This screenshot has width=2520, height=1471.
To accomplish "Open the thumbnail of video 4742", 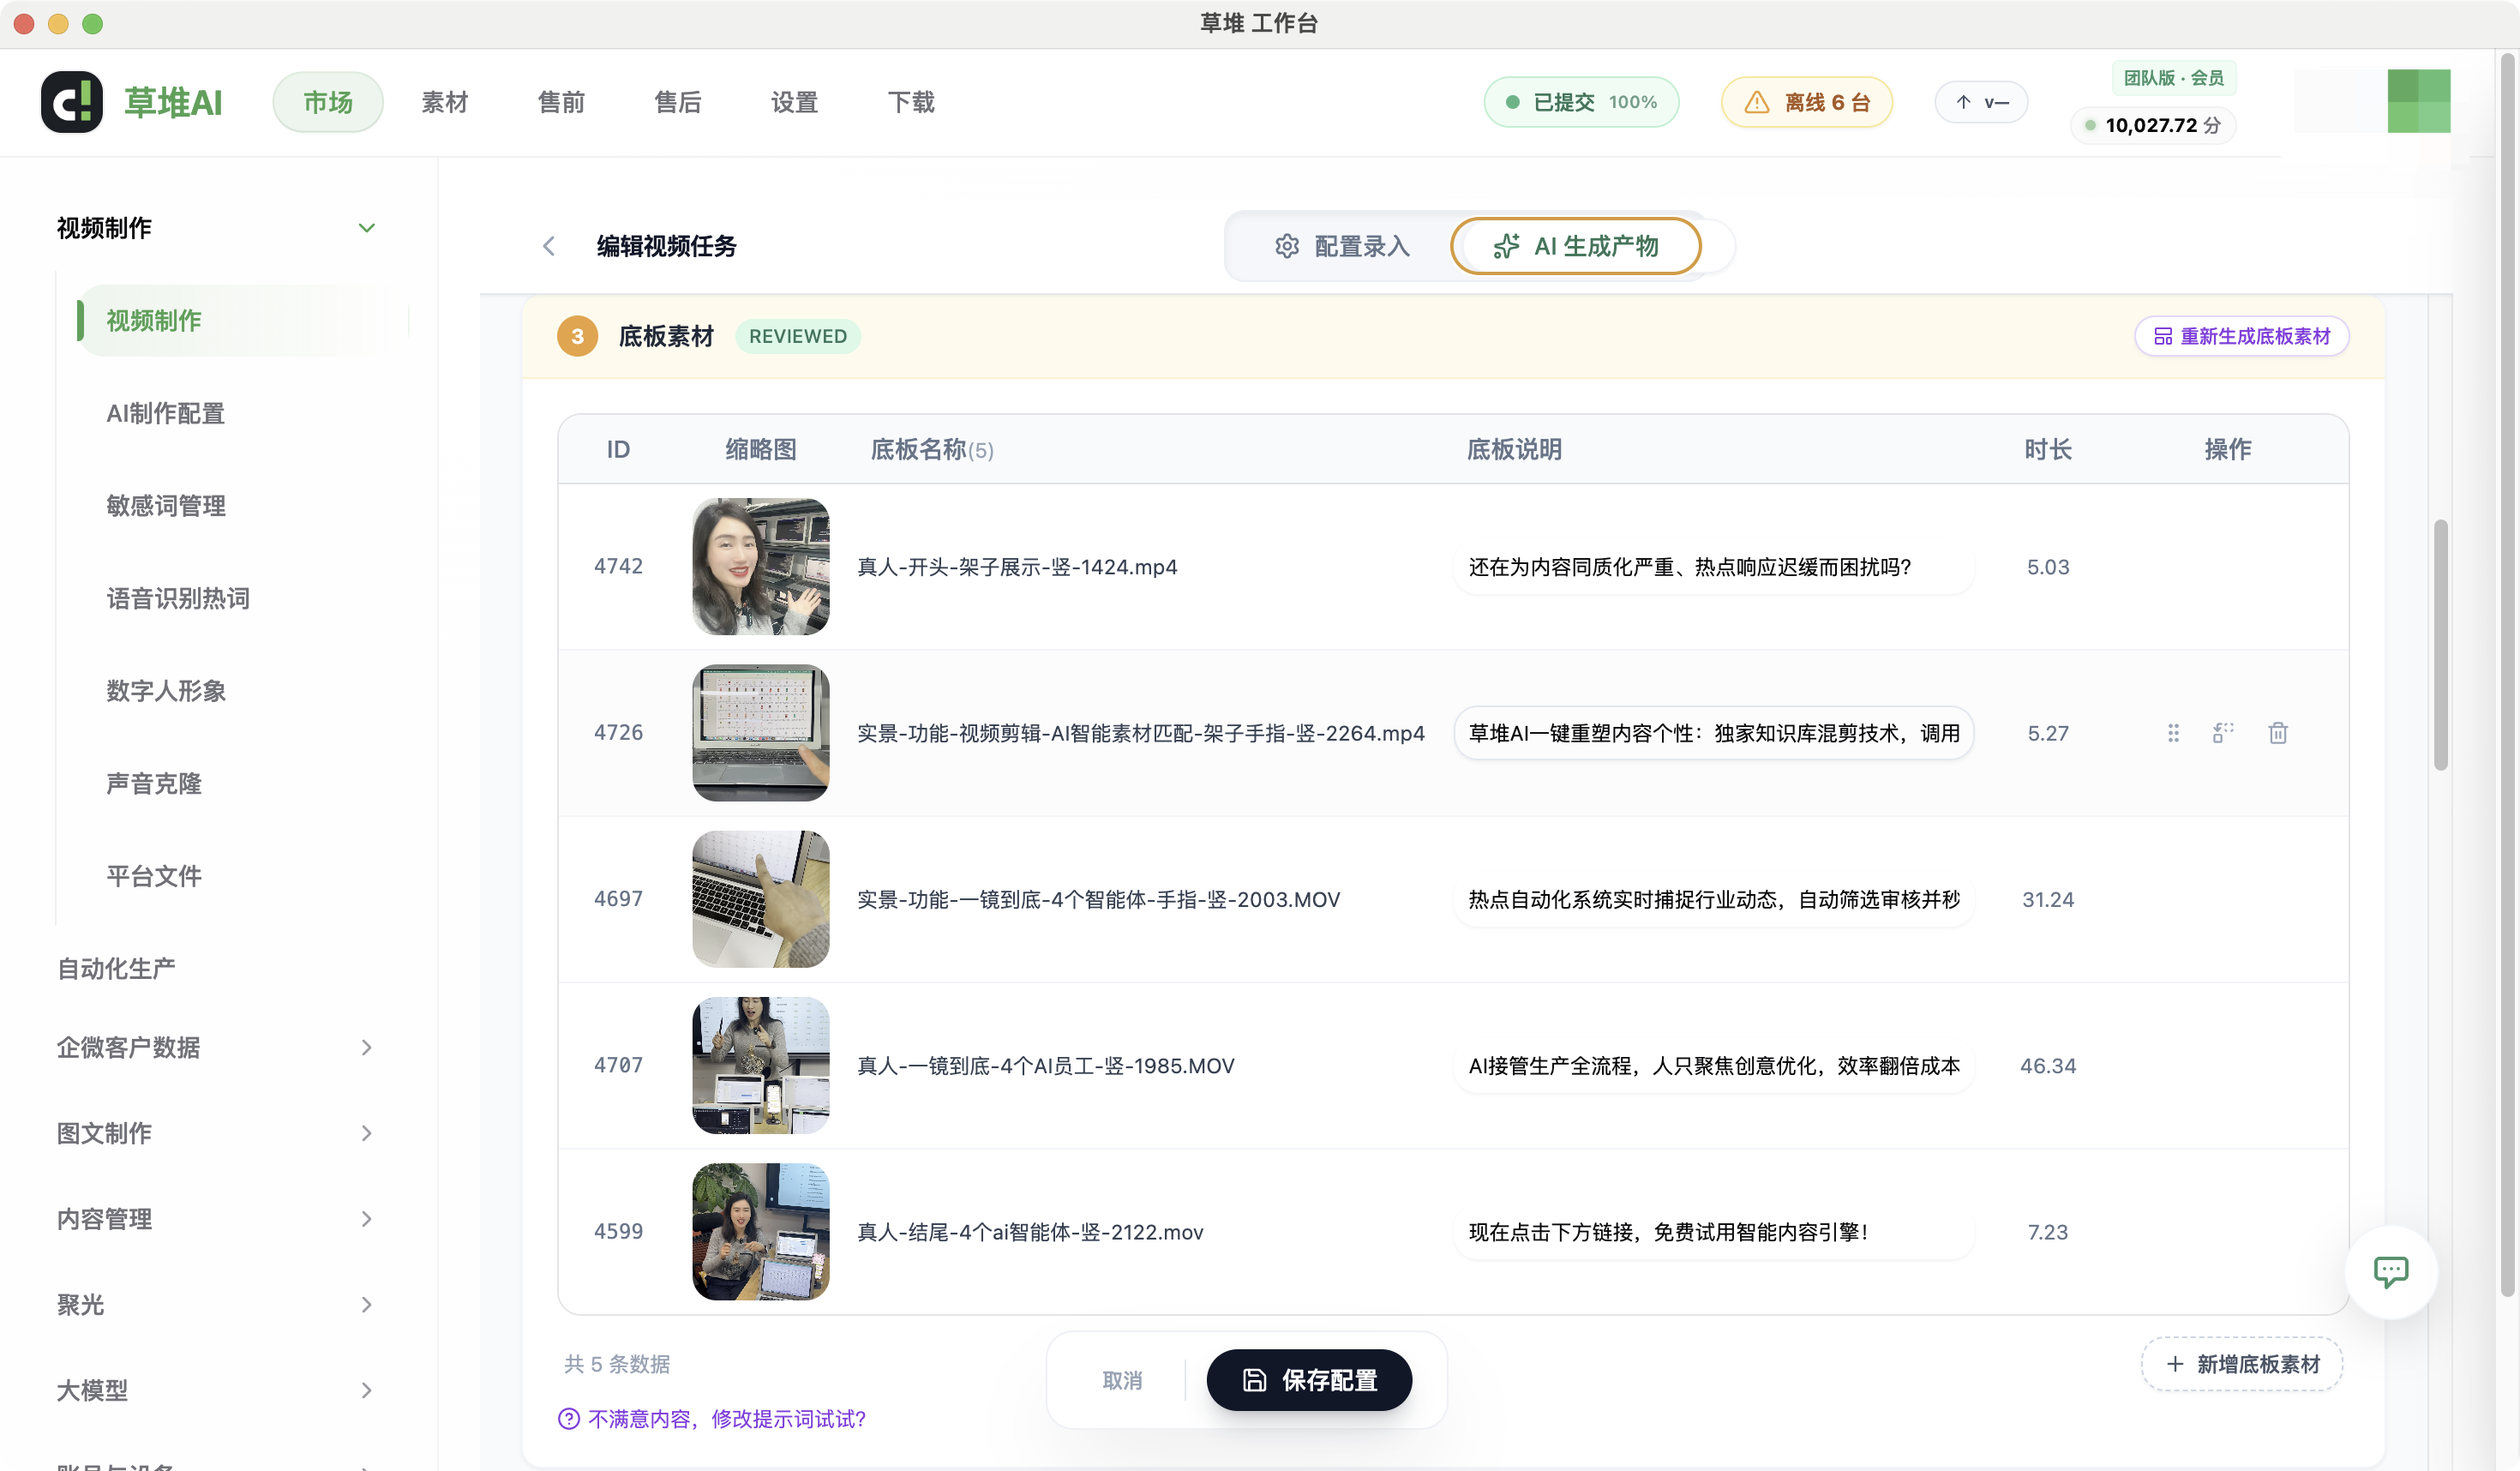I will click(760, 566).
